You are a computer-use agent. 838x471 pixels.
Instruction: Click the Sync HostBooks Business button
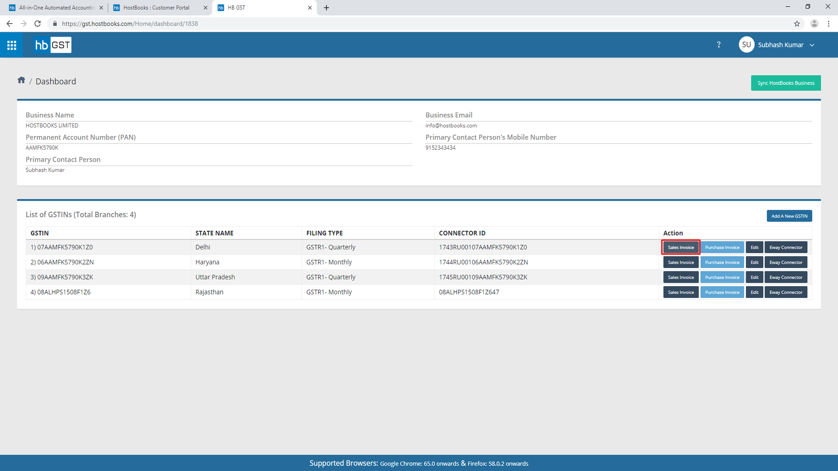(786, 83)
